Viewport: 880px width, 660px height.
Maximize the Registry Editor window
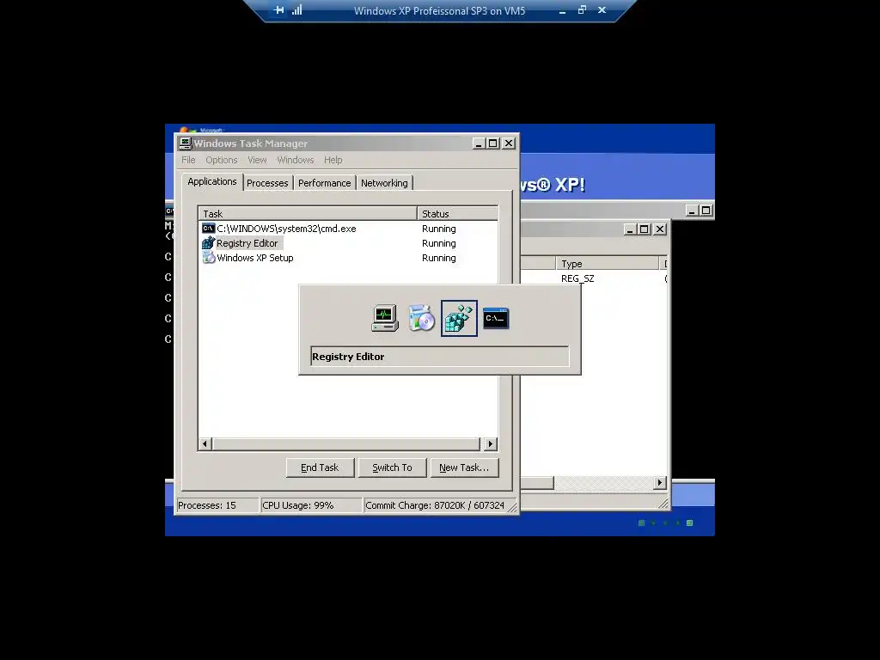click(645, 229)
